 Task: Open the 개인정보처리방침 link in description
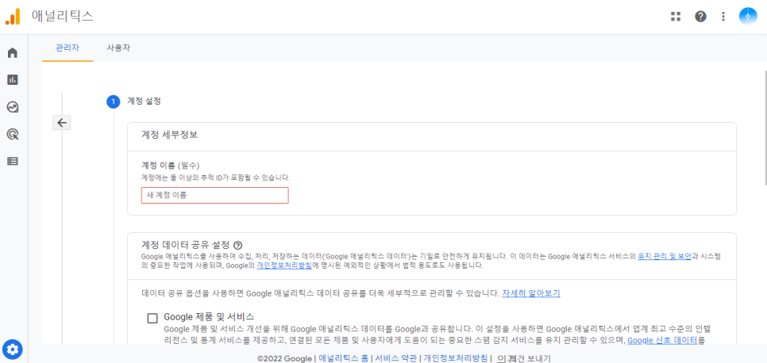pyautogui.click(x=284, y=266)
